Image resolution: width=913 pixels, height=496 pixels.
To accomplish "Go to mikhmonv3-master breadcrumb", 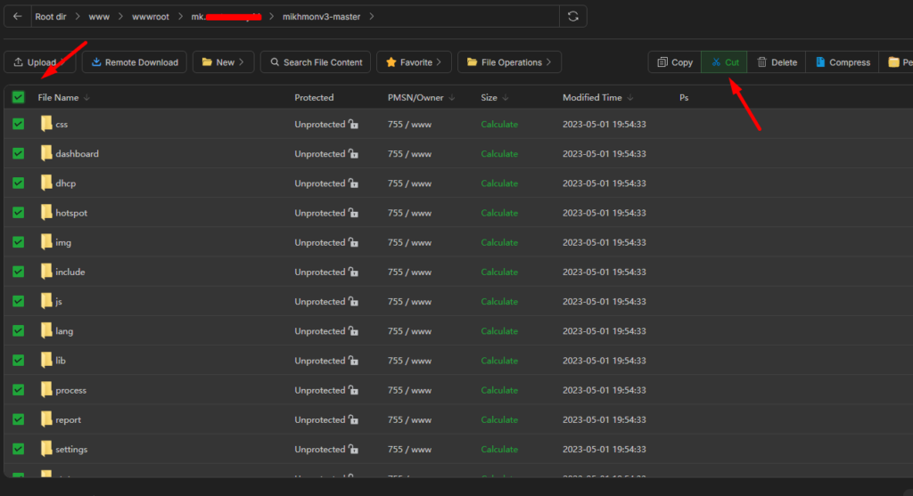I will click(x=321, y=16).
